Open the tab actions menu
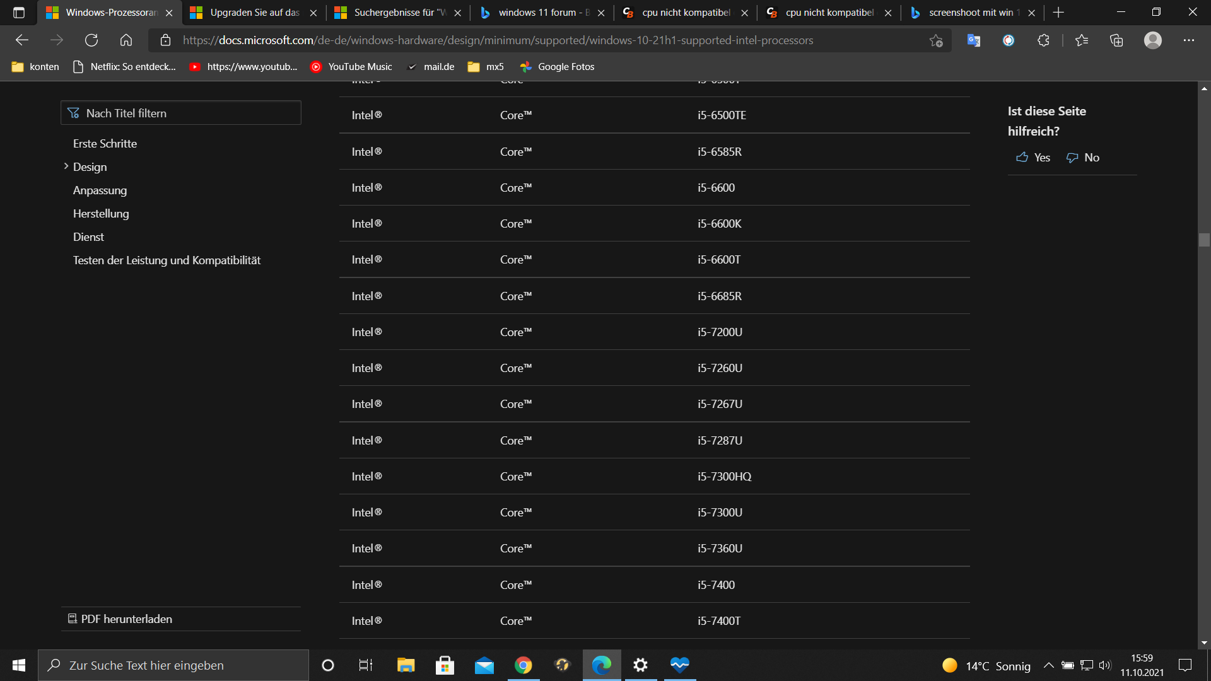The image size is (1211, 681). tap(19, 13)
